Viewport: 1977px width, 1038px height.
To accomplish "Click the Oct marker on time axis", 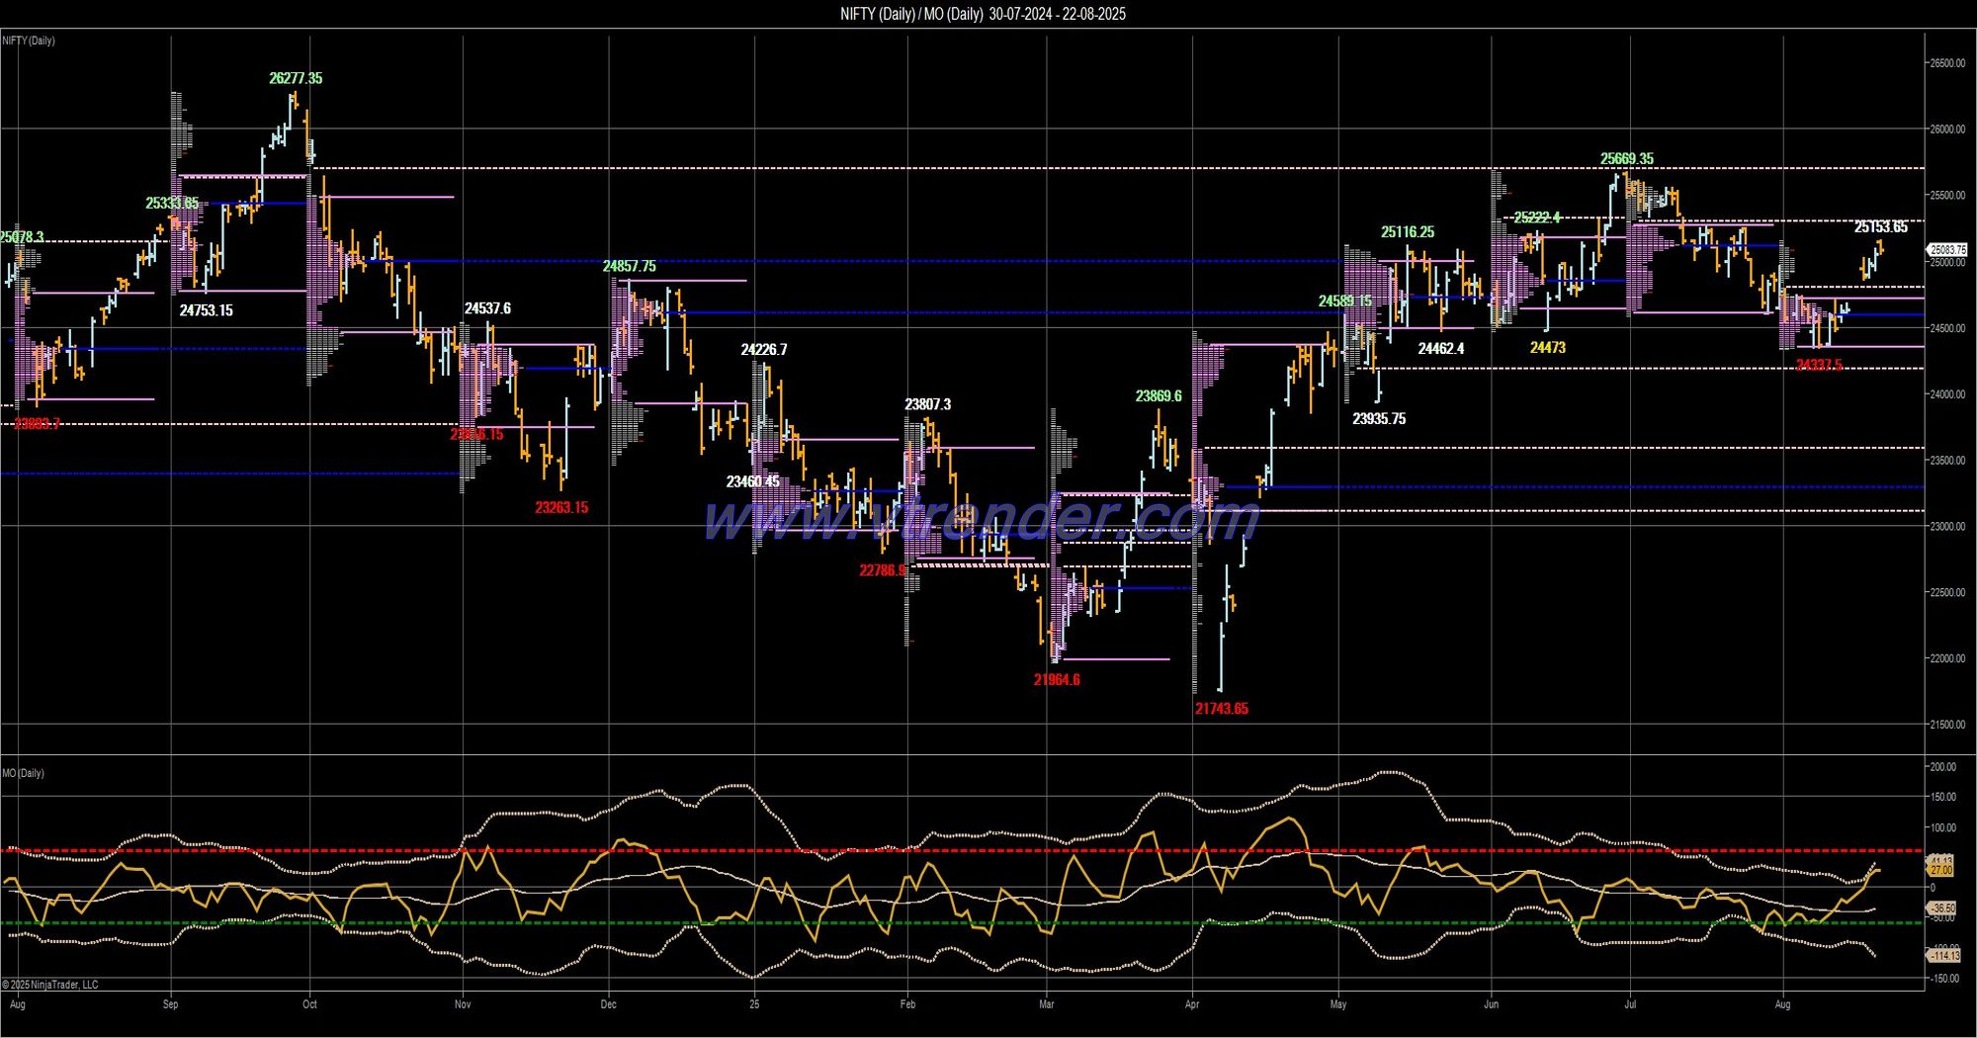I will coord(309,1004).
